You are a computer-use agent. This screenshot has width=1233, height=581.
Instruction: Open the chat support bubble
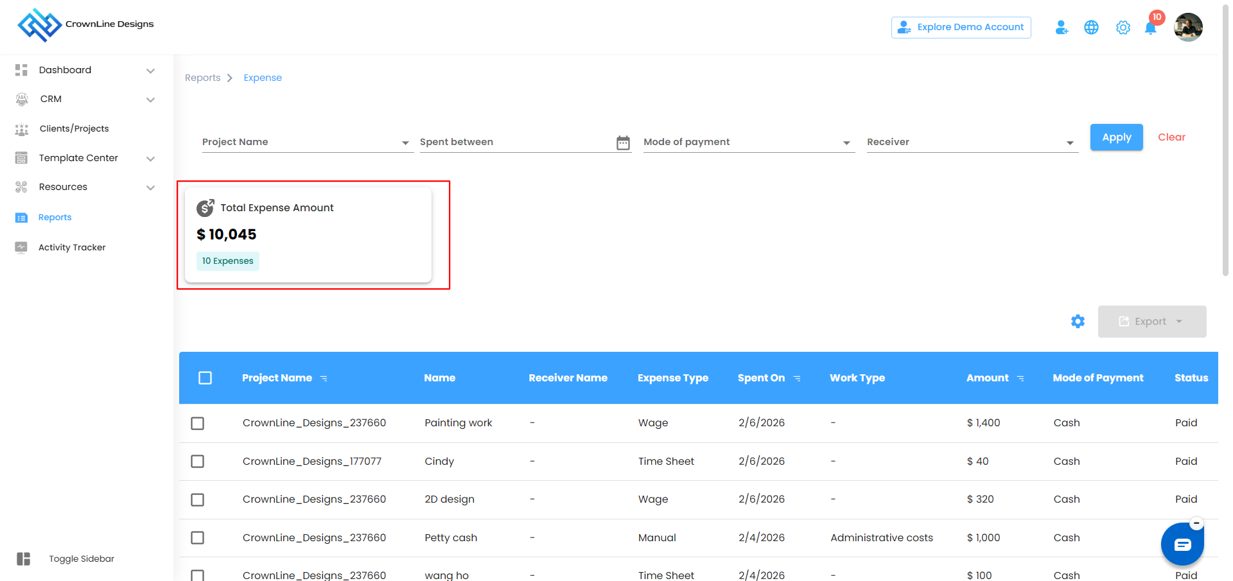(x=1182, y=544)
